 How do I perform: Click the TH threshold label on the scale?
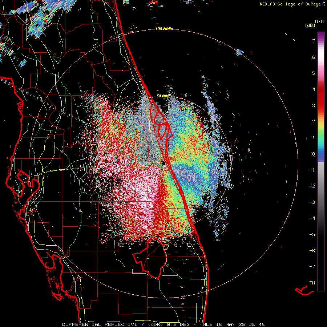click(x=312, y=283)
